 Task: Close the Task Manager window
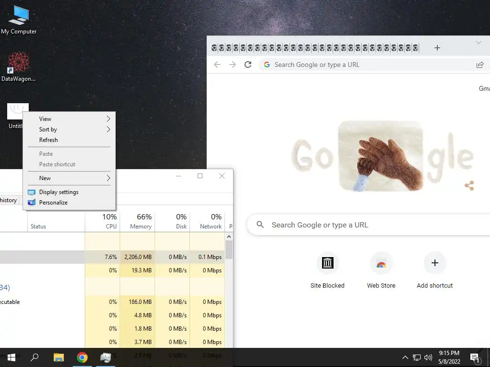tap(222, 176)
